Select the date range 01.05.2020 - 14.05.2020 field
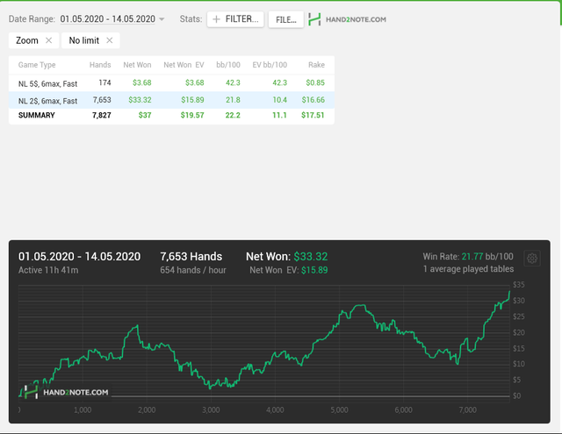Viewport: 562px width, 434px height. click(x=107, y=19)
